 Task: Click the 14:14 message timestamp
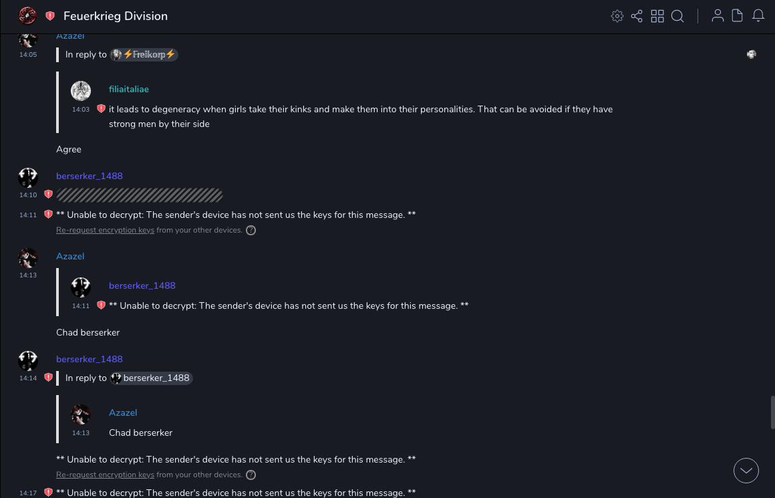pos(28,378)
